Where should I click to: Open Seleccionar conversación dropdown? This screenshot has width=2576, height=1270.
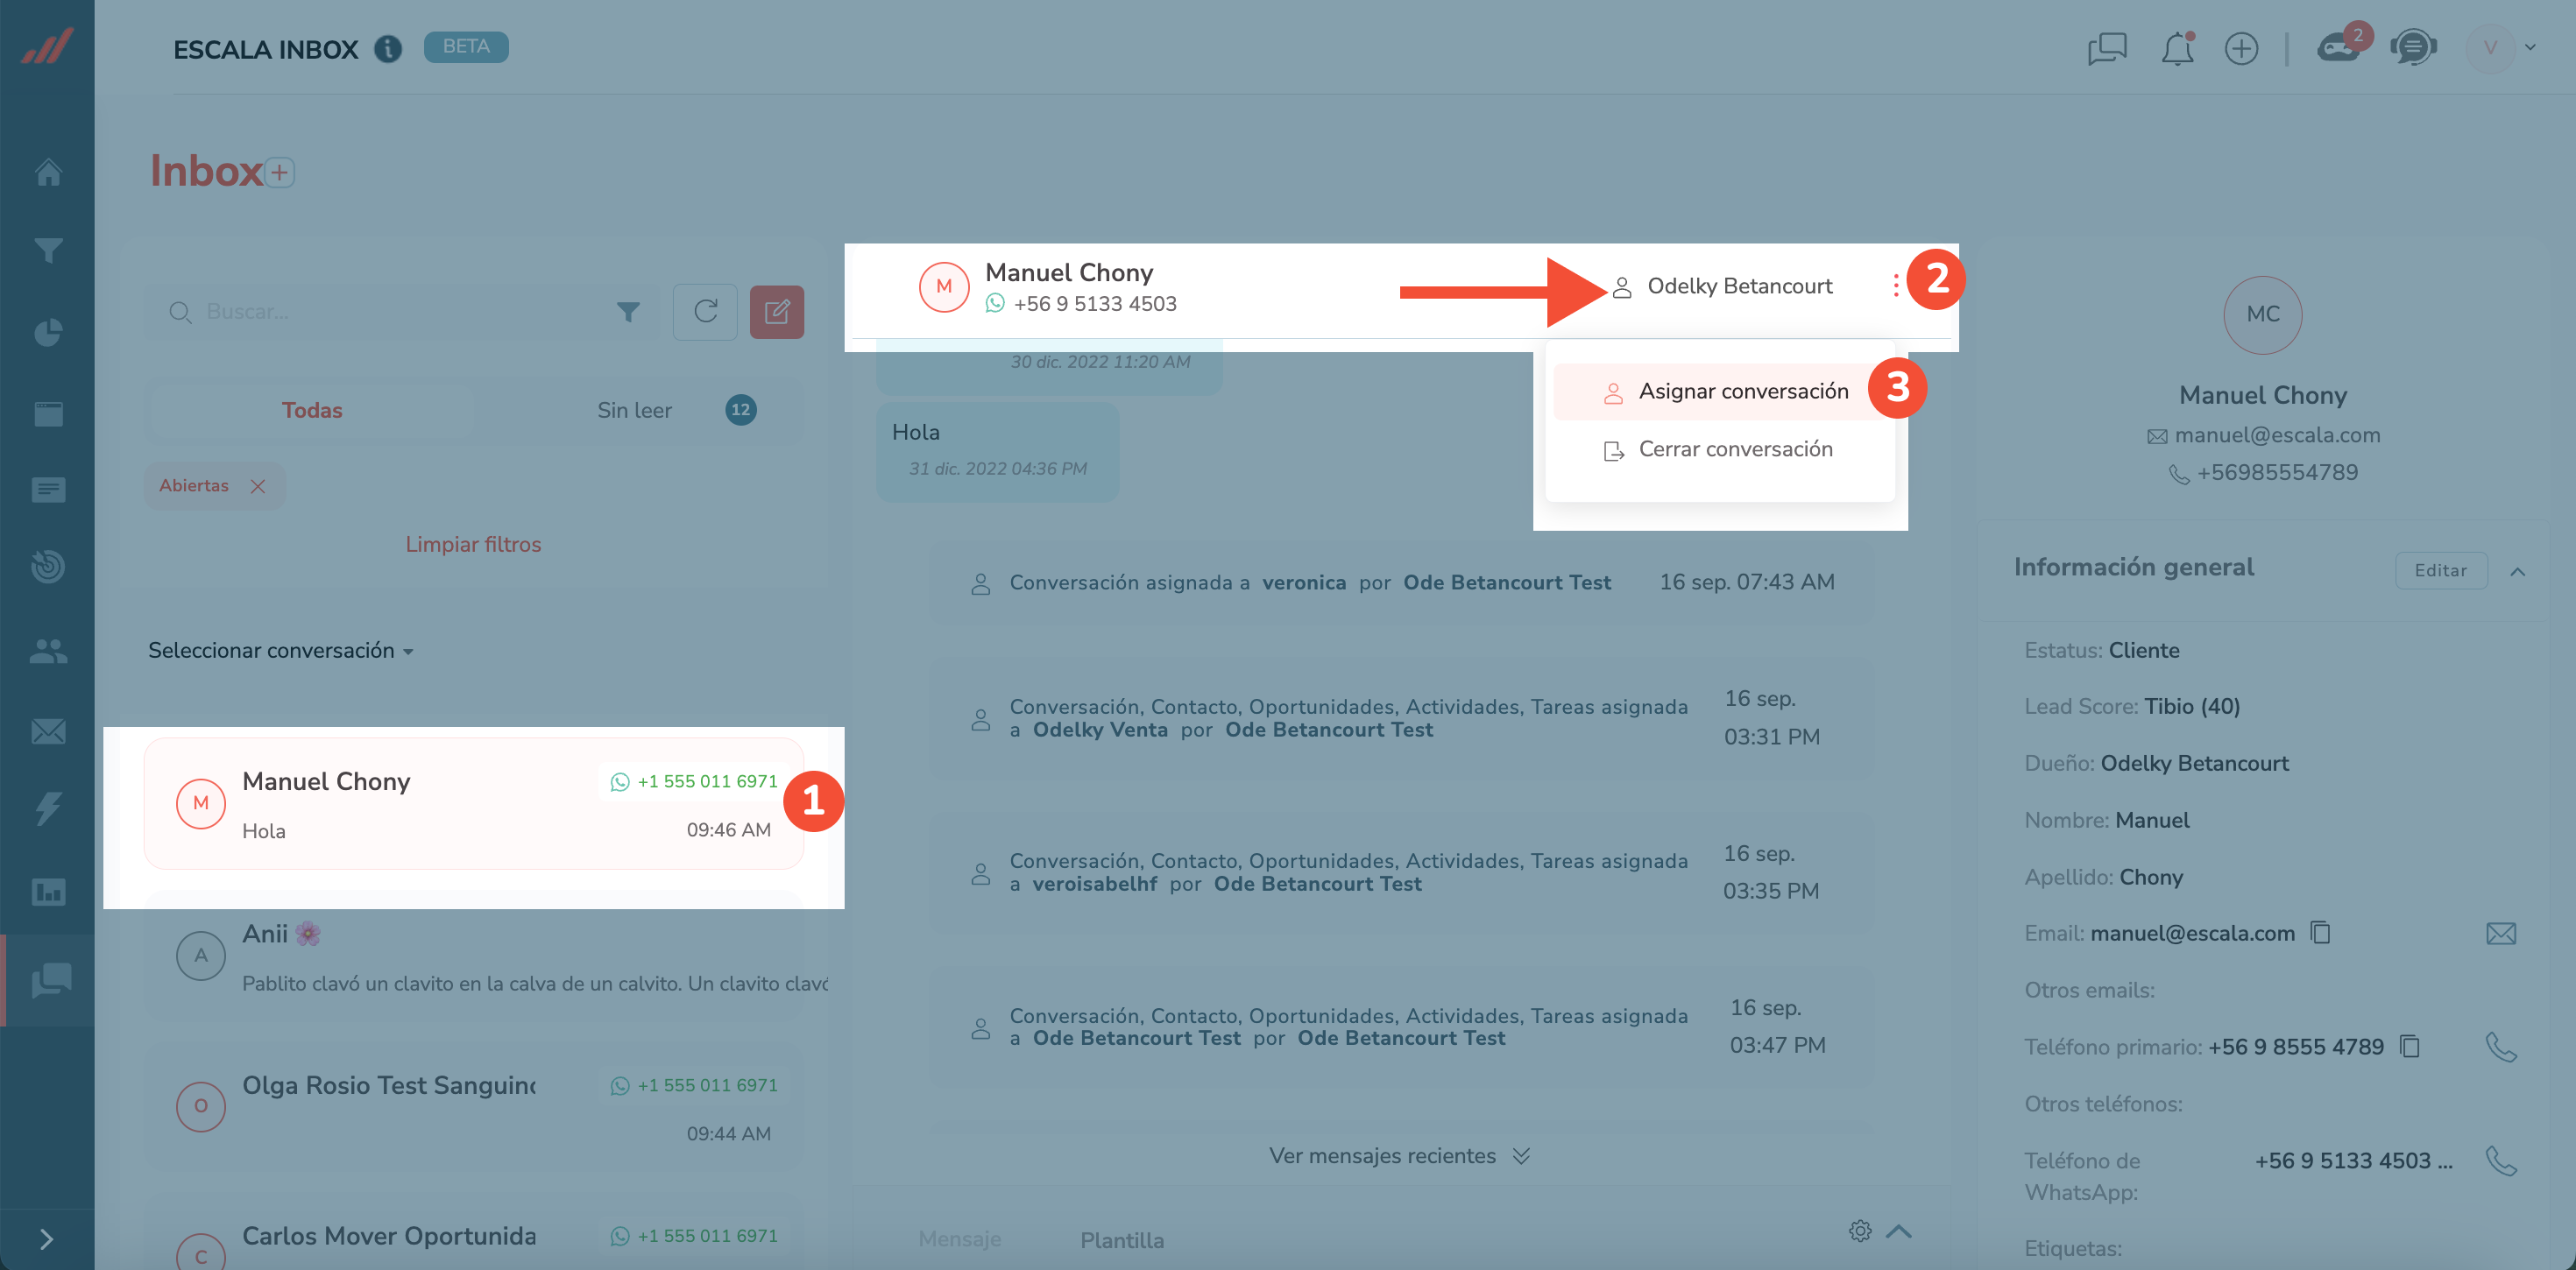click(x=281, y=651)
